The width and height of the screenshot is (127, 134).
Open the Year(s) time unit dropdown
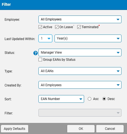coord(88,38)
